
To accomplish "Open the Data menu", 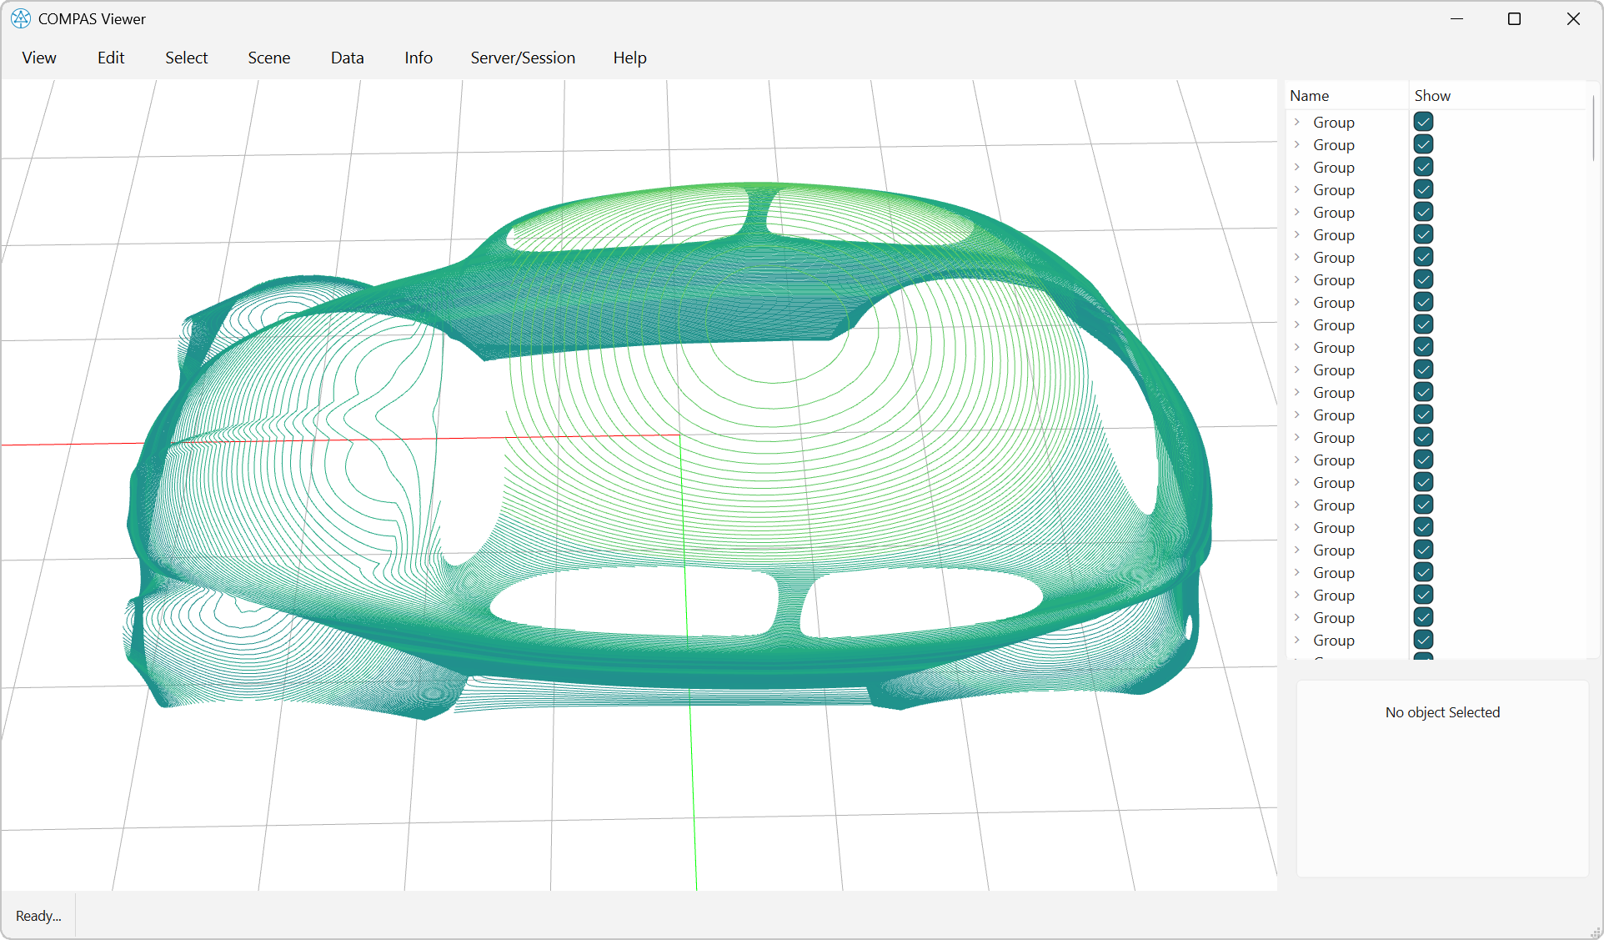I will 347,58.
